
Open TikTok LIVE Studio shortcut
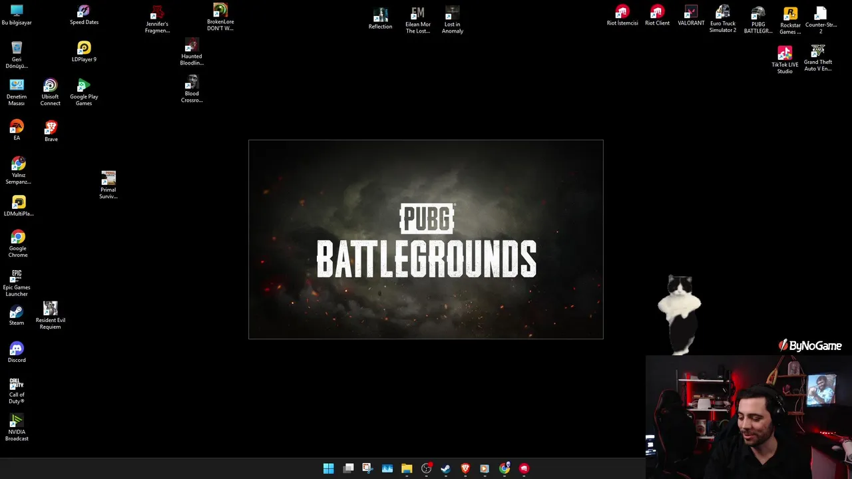[785, 60]
